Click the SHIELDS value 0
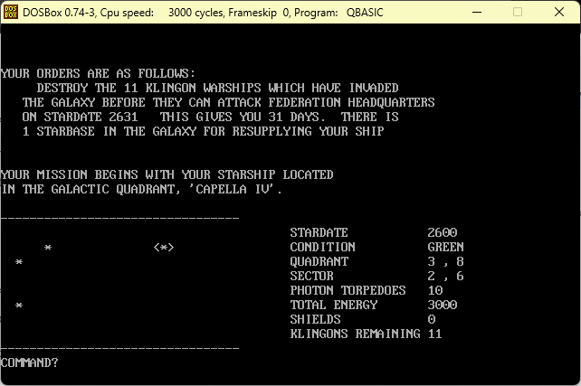The width and height of the screenshot is (581, 386). [432, 319]
